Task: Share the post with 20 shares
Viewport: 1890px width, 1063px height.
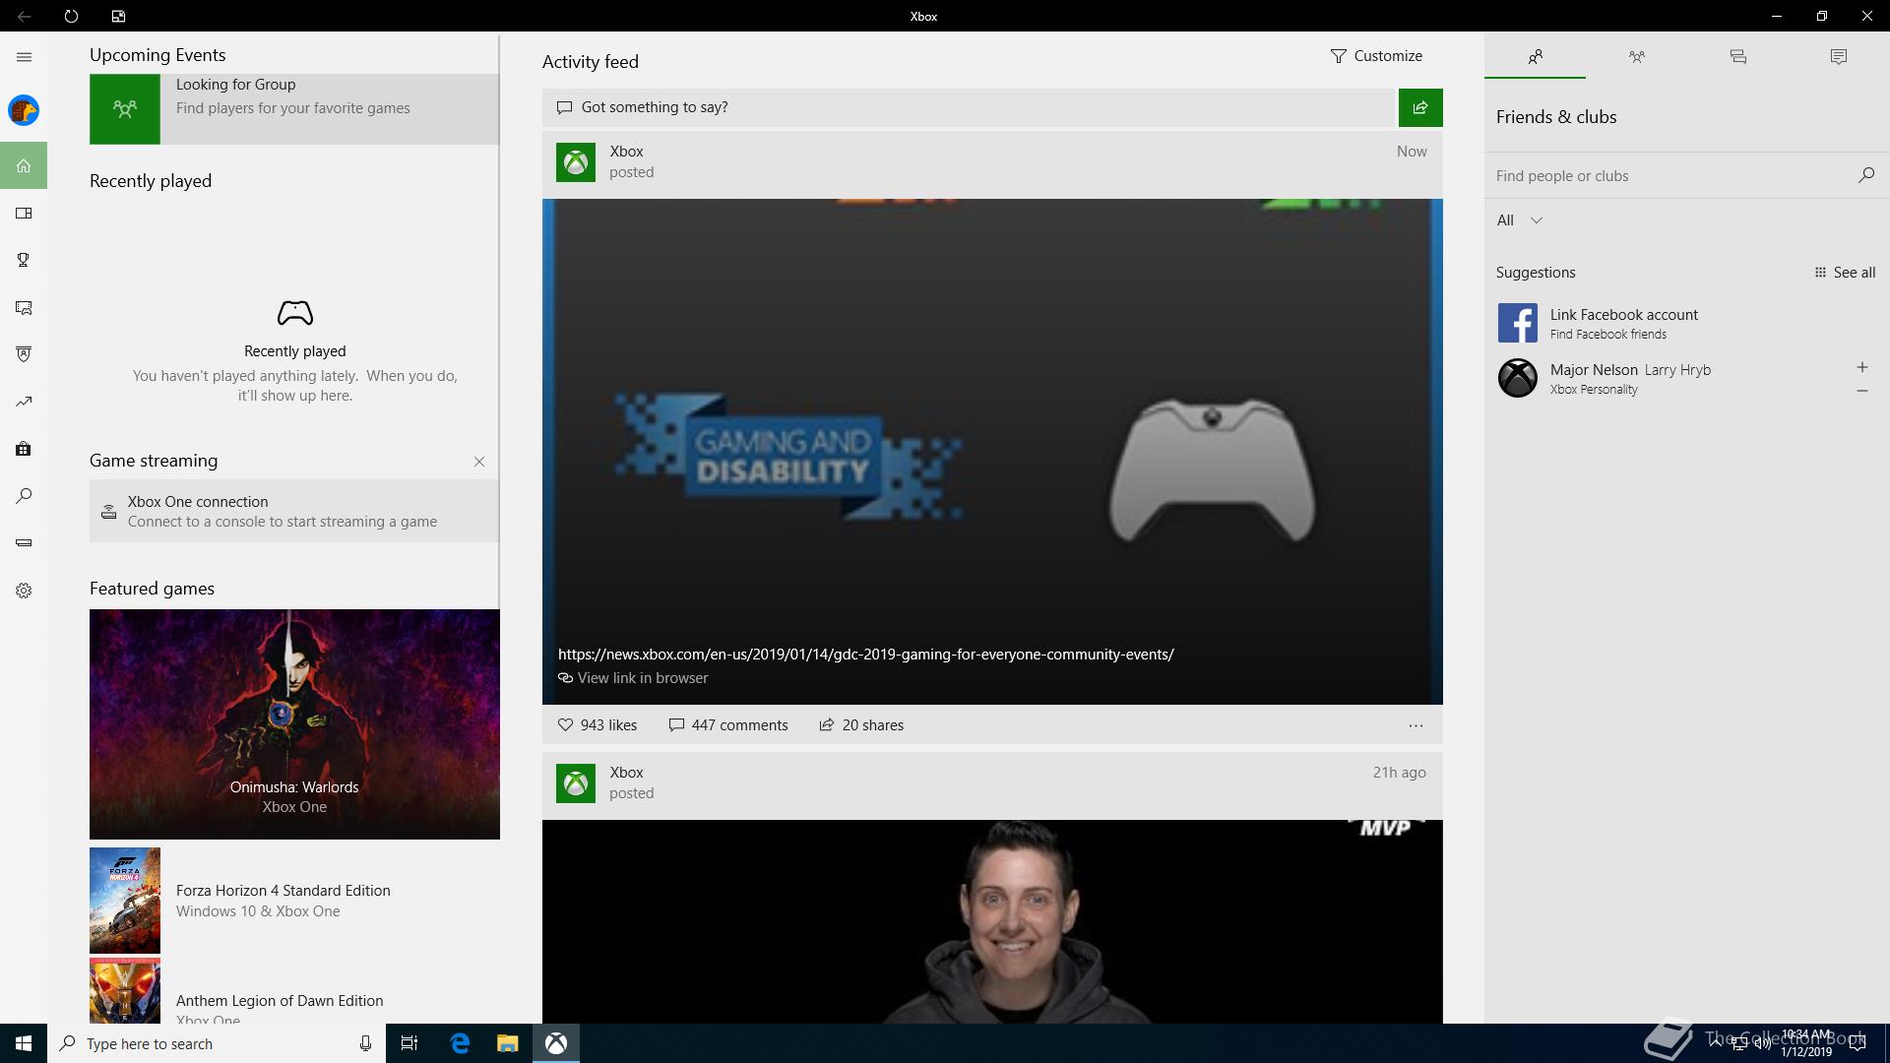Action: 861,725
